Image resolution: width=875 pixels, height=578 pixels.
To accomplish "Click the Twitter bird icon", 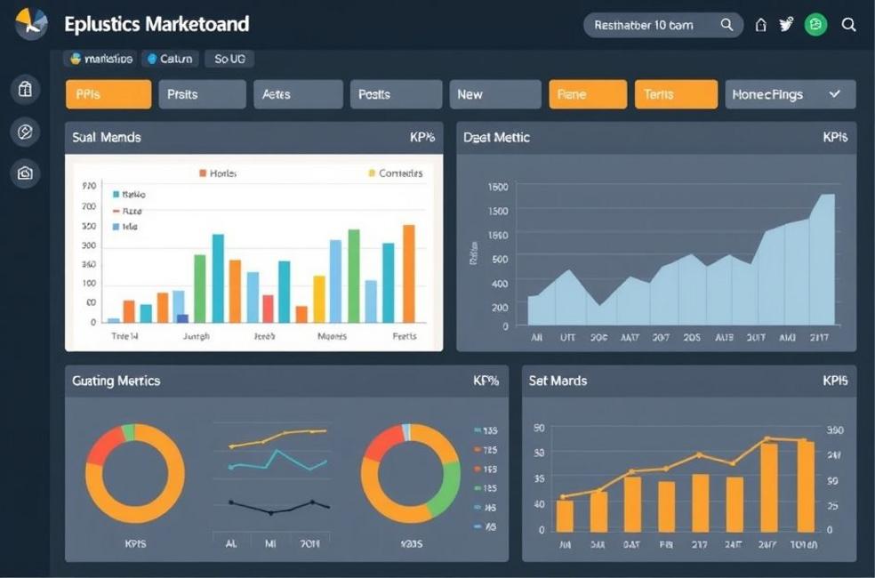I will pos(786,25).
